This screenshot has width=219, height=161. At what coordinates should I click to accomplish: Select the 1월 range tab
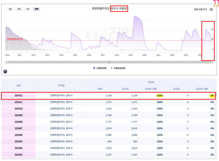click(x=10, y=9)
